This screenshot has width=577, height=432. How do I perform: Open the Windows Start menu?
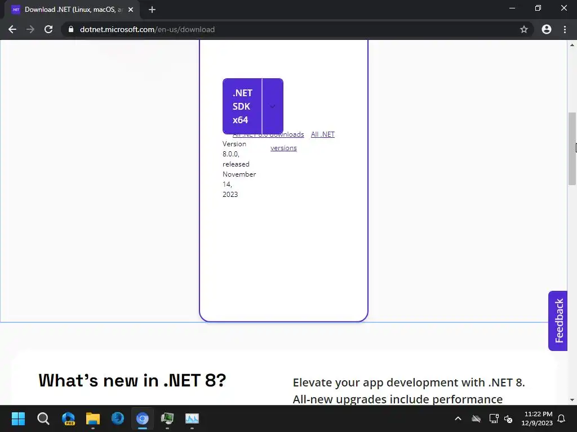coord(18,418)
